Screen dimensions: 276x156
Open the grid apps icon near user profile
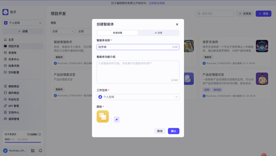pos(33,151)
